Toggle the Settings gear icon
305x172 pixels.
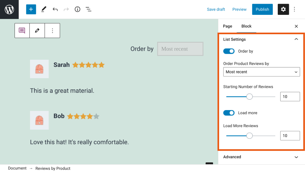(x=283, y=9)
